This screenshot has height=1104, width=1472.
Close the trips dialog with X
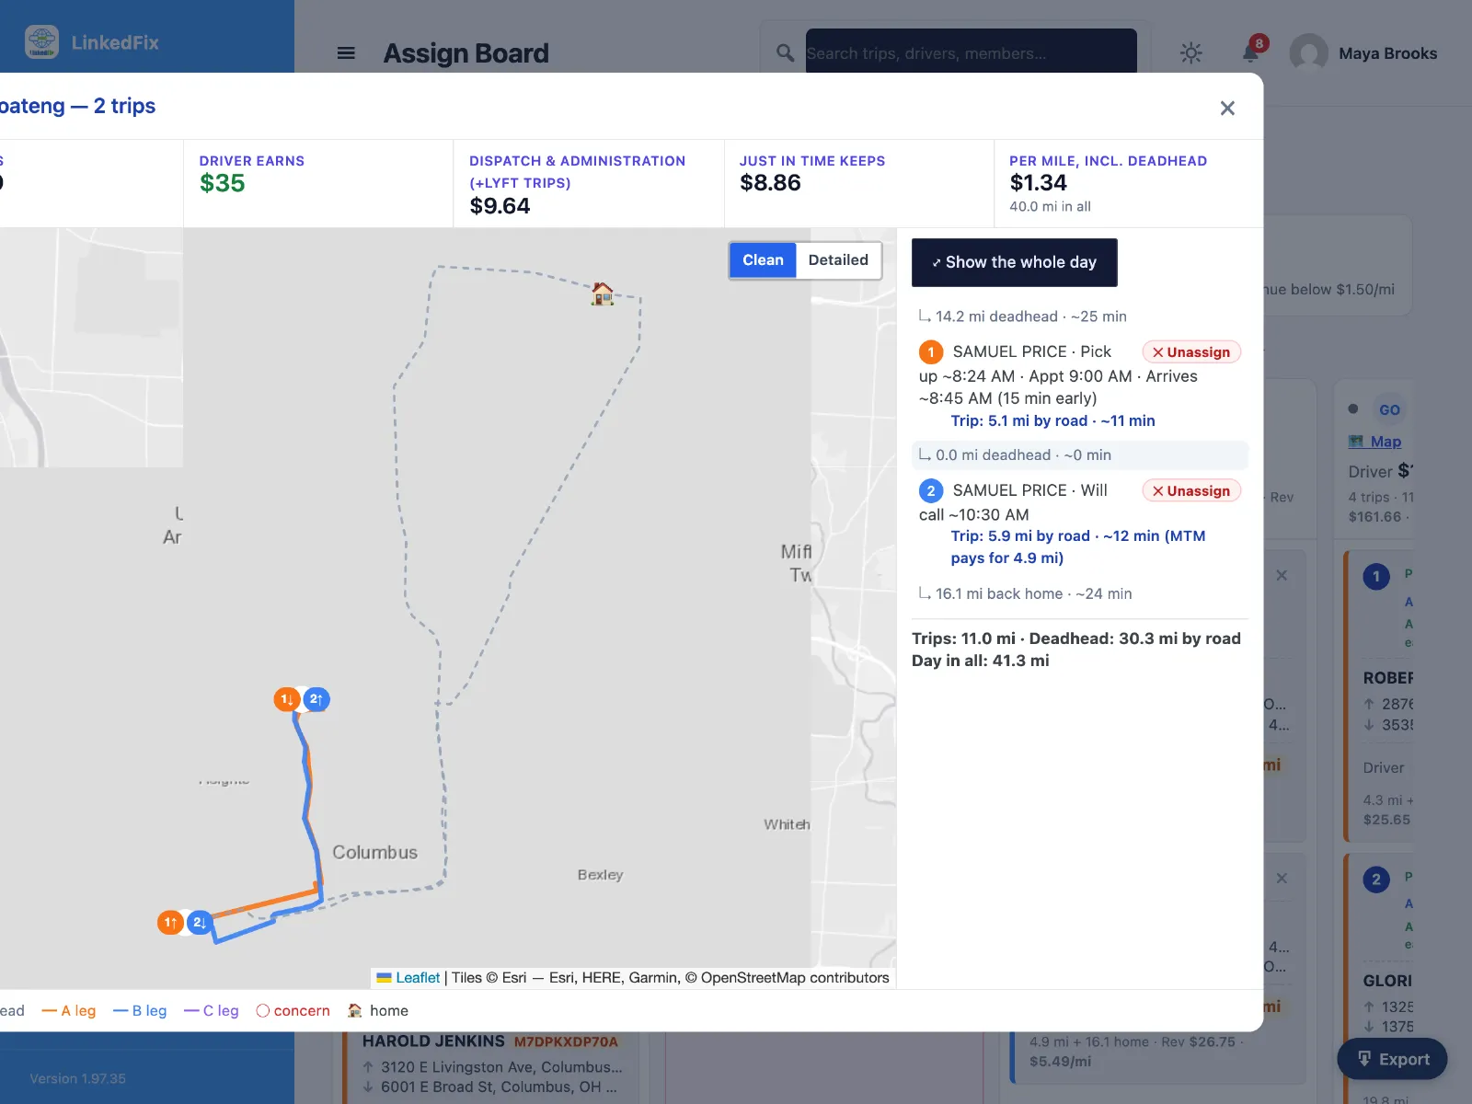[x=1227, y=109]
